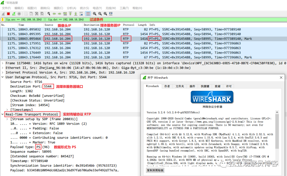Expand the Timestamps subtree

point(7,110)
